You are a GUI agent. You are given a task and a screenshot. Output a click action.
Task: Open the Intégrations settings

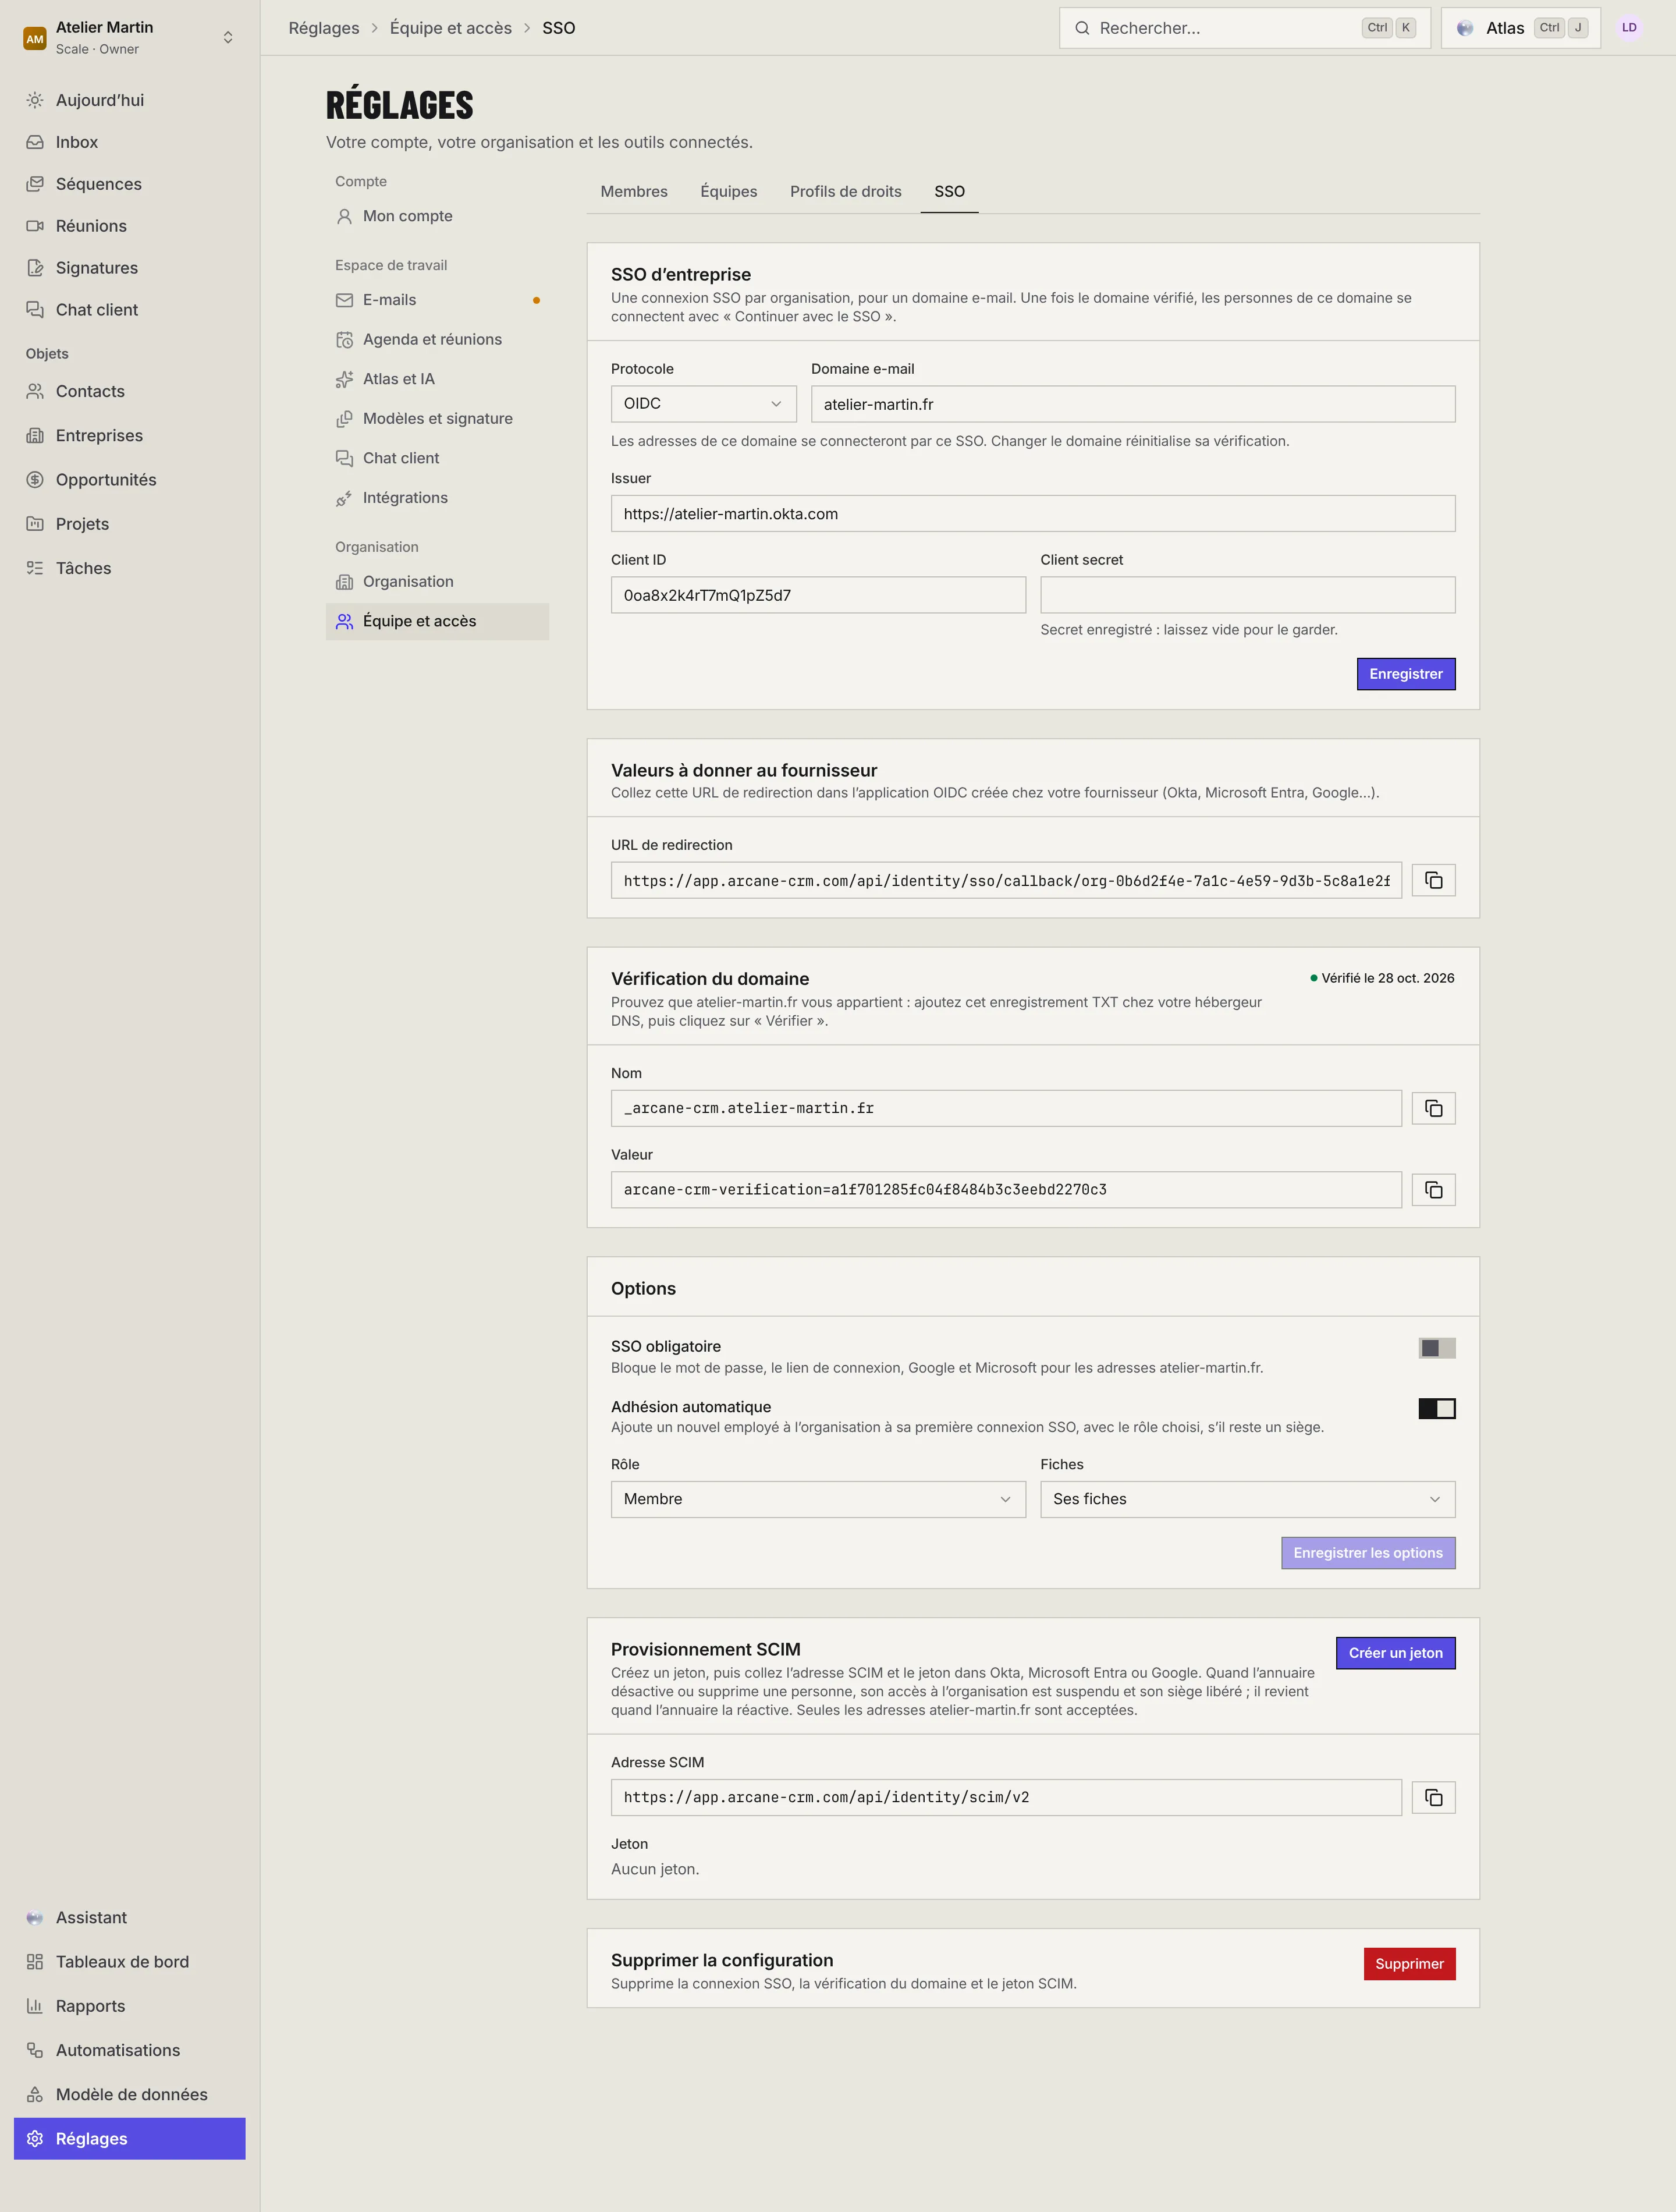437,498
